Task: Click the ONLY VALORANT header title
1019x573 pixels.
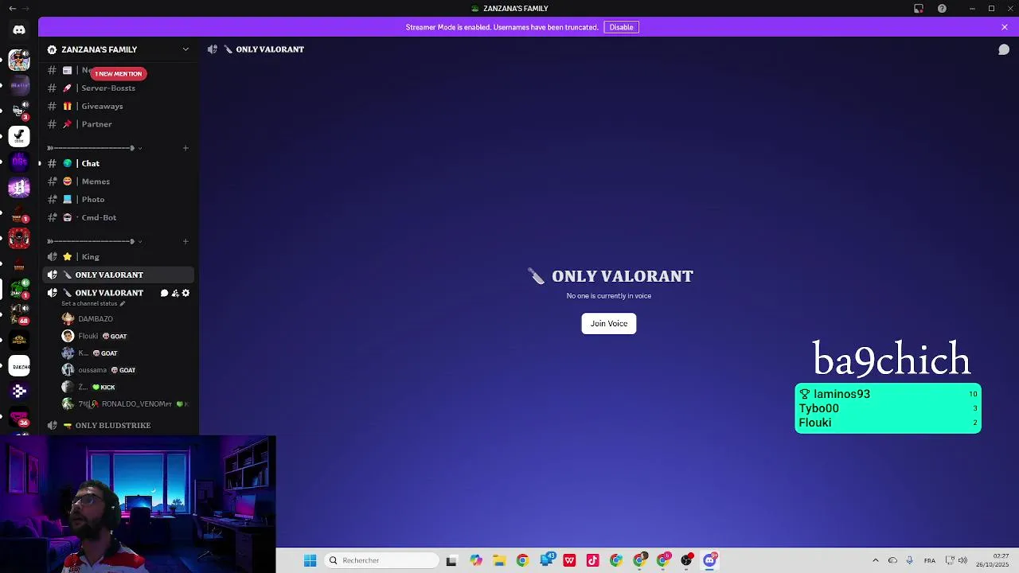Action: pos(270,49)
